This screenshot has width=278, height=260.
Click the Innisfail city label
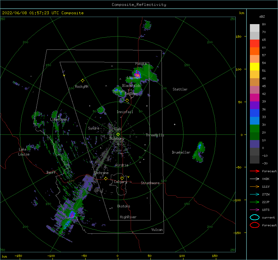tap(125, 112)
